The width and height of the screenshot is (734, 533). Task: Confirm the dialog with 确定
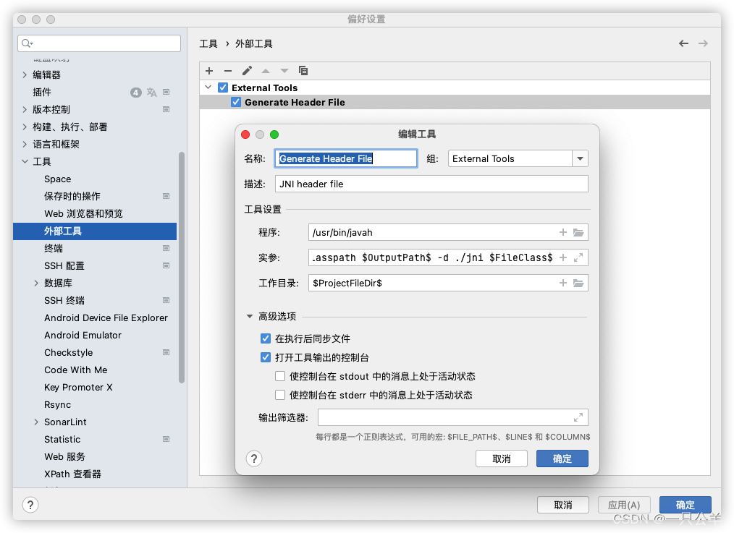[562, 459]
